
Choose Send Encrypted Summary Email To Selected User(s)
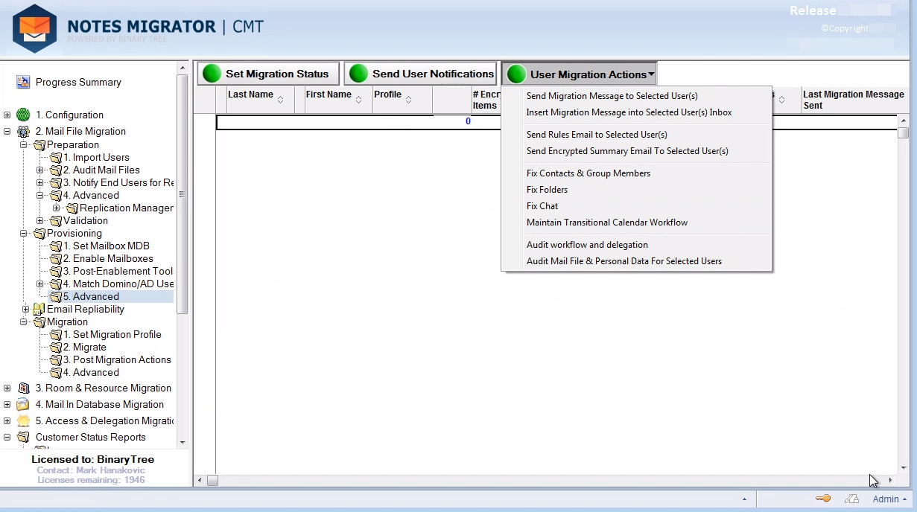[x=627, y=151]
